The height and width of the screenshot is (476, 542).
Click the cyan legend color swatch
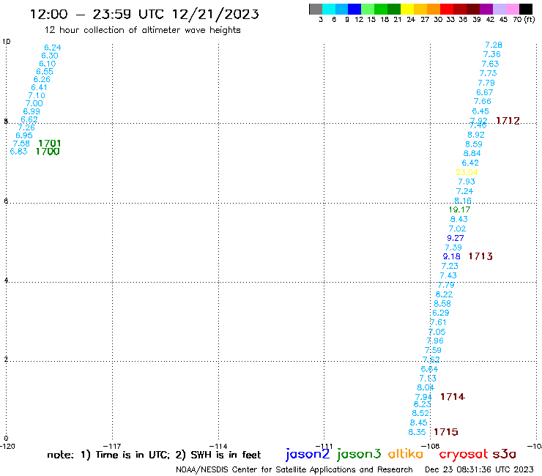pyautogui.click(x=329, y=9)
